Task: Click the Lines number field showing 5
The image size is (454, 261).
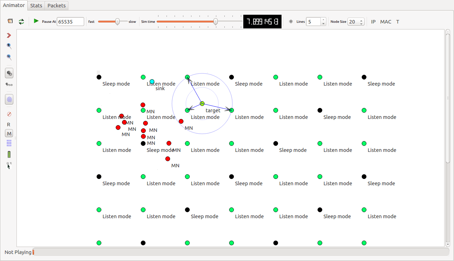Action: coord(313,21)
